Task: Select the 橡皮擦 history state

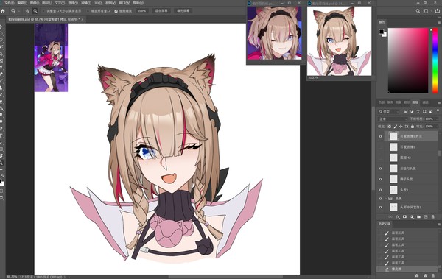Action: [407, 269]
